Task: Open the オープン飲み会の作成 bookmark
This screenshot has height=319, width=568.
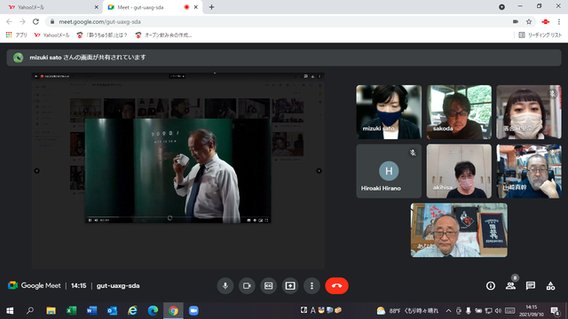Action: click(x=163, y=35)
